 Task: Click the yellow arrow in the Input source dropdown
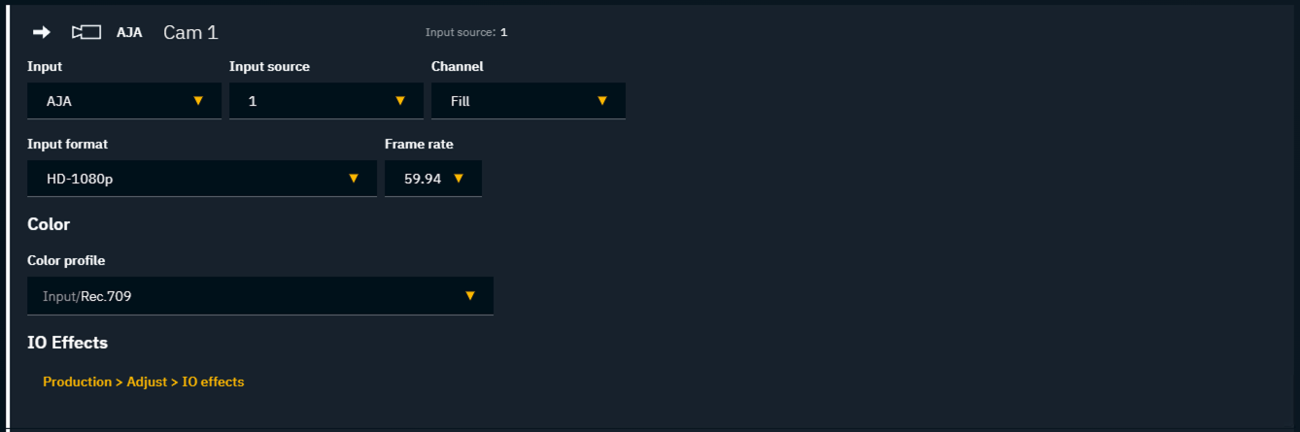pyautogui.click(x=400, y=100)
